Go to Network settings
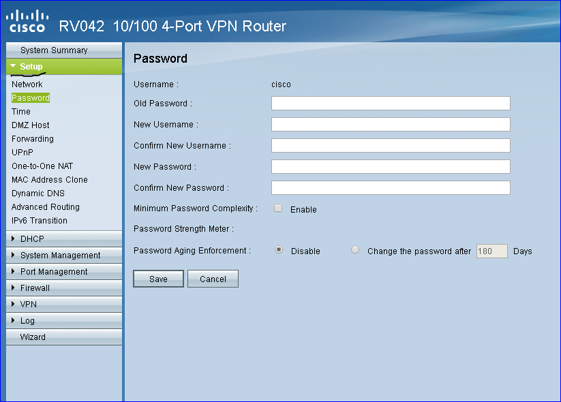Screen dimensions: 561x402 pos(27,84)
